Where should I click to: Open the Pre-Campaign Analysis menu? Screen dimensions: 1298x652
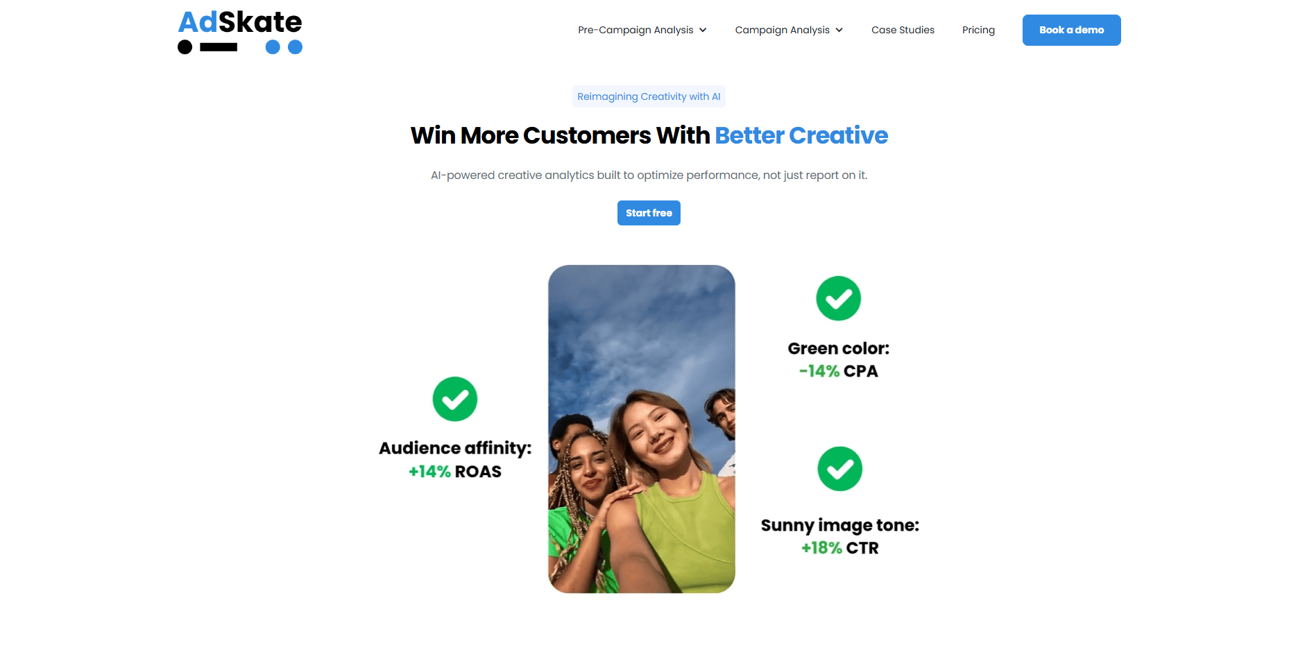642,30
